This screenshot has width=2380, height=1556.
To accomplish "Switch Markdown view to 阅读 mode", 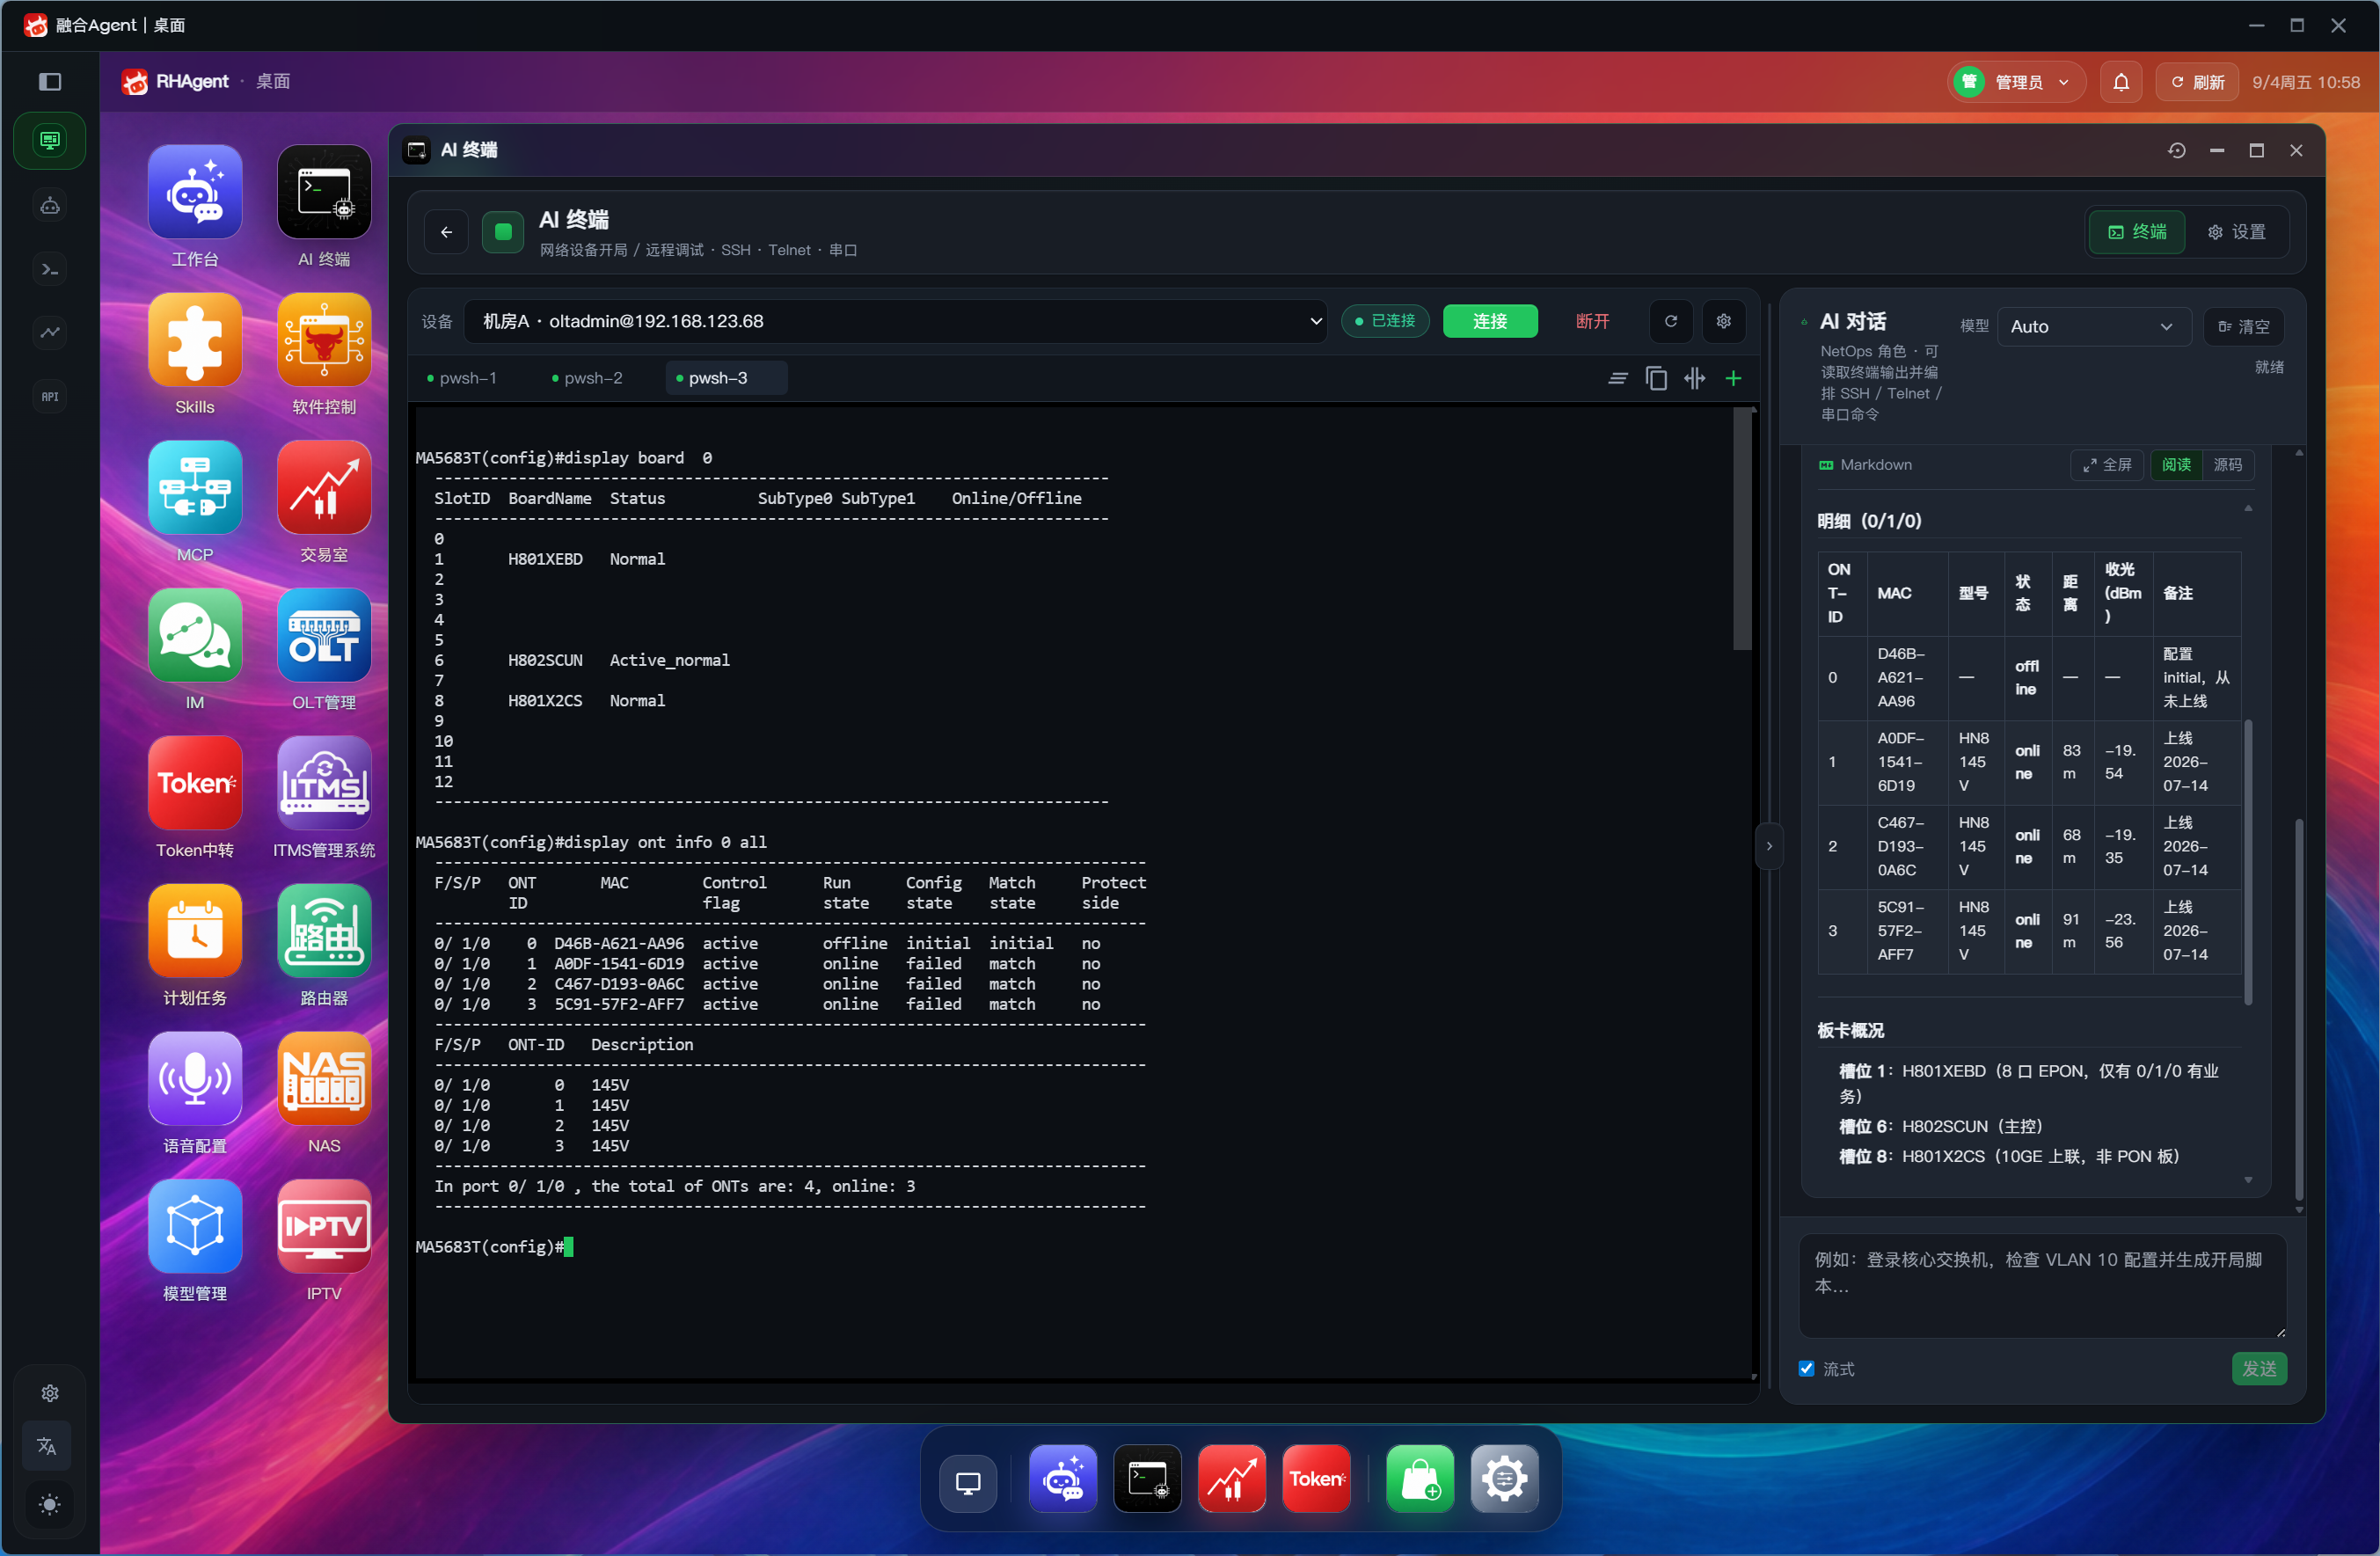I will (x=2176, y=465).
